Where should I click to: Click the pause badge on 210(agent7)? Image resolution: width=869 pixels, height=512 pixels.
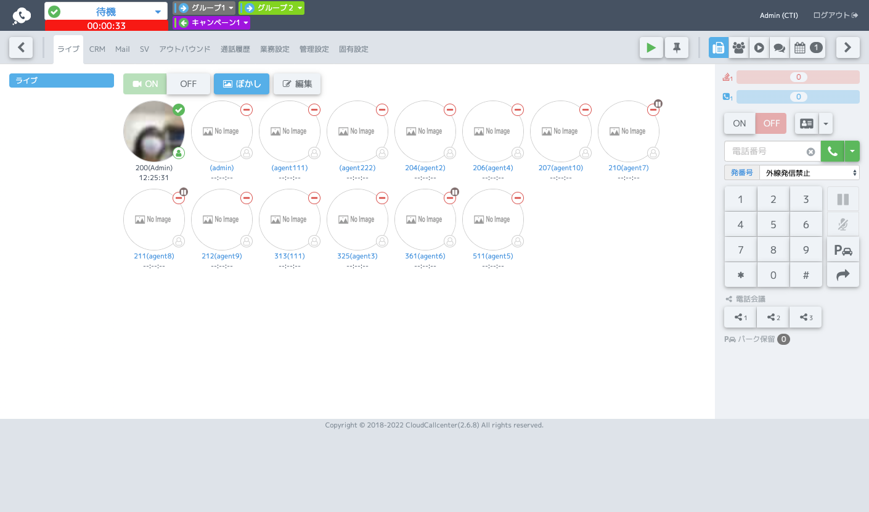coord(658,104)
